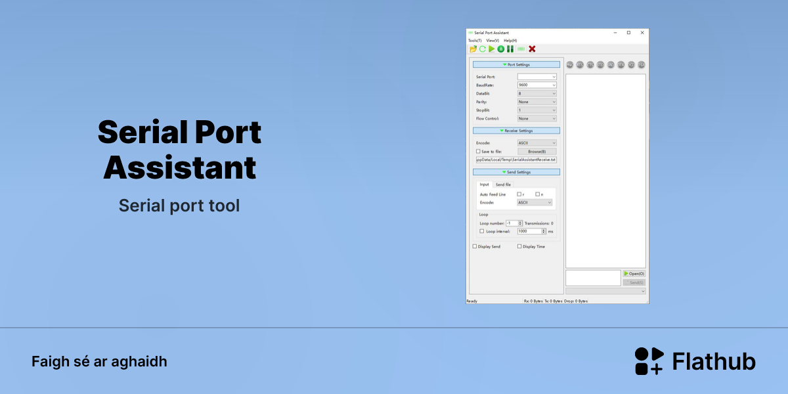Click the STD signal indicator
788x394 pixels.
pos(600,65)
